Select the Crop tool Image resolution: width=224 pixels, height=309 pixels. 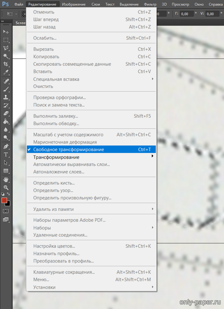pyautogui.click(x=6, y=64)
